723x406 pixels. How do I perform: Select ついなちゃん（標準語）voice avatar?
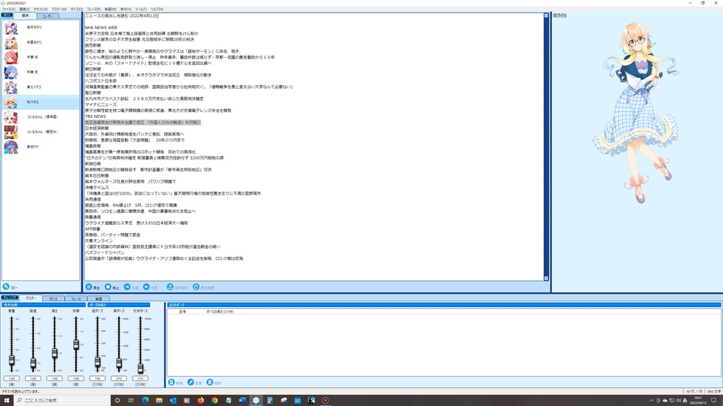tap(11, 117)
